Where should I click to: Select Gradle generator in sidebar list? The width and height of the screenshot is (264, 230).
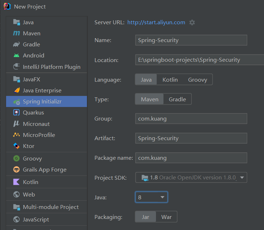tap(47, 44)
